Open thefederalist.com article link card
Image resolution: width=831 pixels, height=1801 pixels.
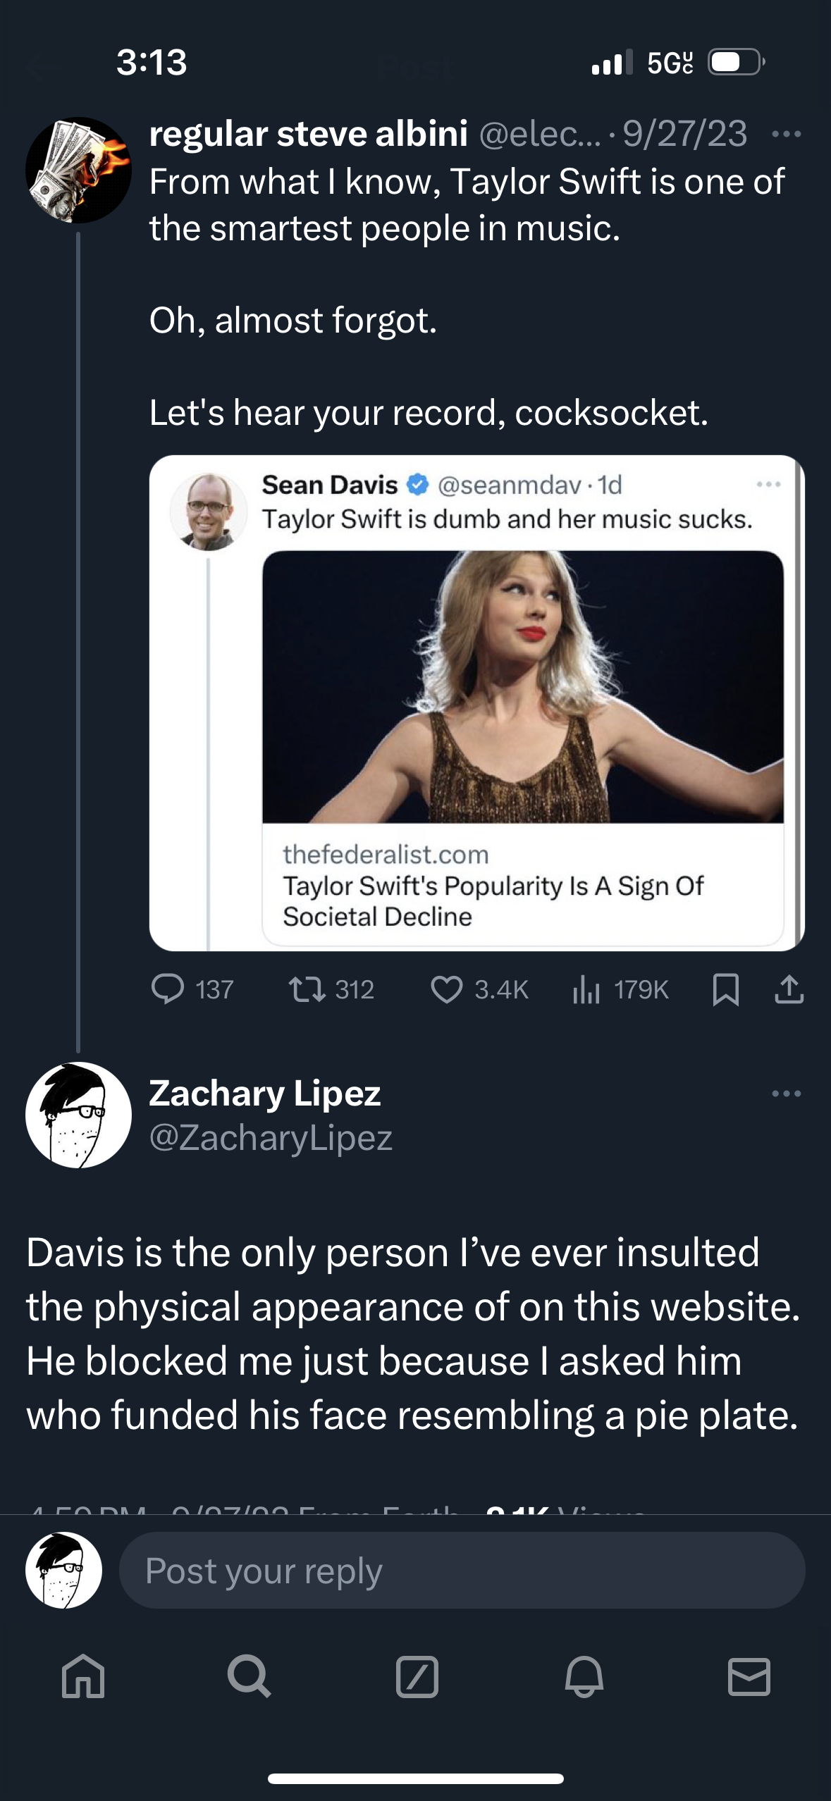point(493,885)
